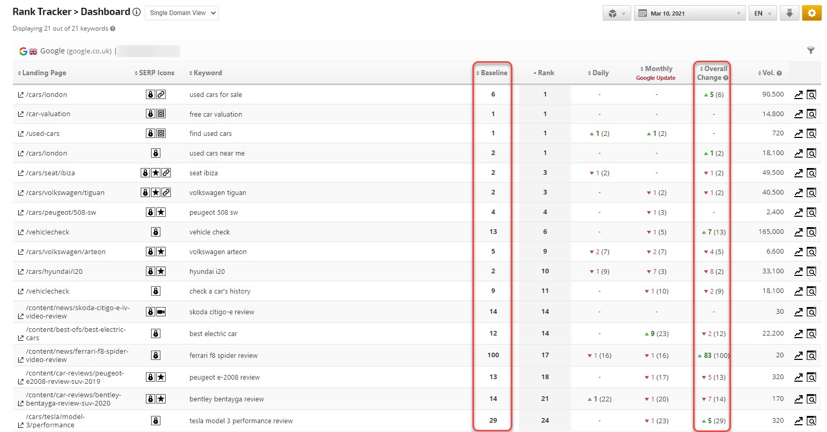The width and height of the screenshot is (827, 432).
Task: Open SERP snapshot for free car valuation
Action: coord(811,114)
